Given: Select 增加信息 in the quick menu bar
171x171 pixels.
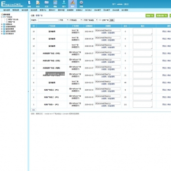Looking at the screenshot, I should coord(7,10).
